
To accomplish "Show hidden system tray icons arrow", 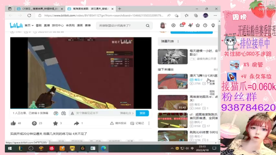I will point(172,148).
